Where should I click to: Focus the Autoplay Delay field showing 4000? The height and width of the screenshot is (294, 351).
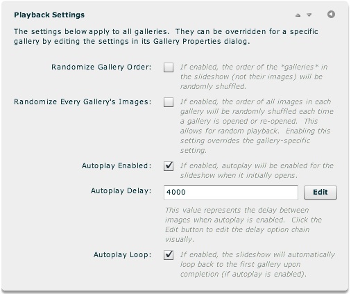coord(231,193)
